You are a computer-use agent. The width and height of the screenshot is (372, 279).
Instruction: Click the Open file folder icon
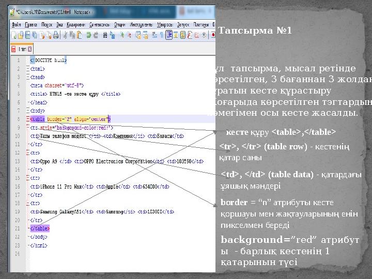pos(21,35)
